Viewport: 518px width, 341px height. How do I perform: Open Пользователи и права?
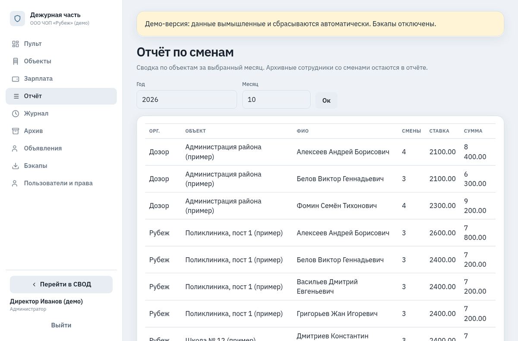(x=61, y=183)
